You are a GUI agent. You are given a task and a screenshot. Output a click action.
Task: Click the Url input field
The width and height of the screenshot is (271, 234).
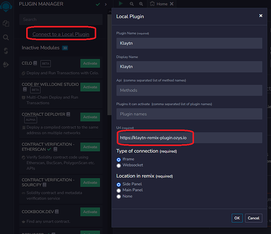point(189,138)
